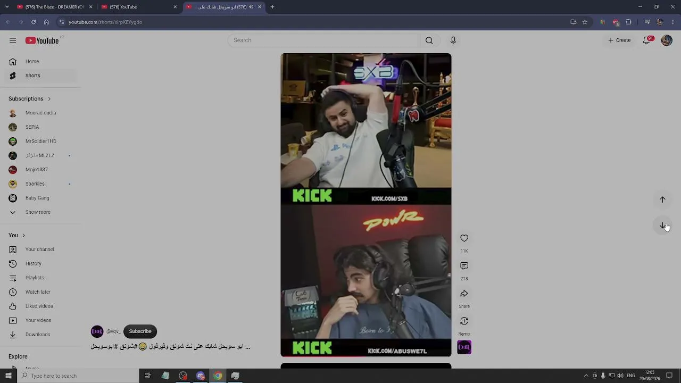Screen dimensions: 681x383
Task: Click the search magnifier button
Action: (429, 40)
